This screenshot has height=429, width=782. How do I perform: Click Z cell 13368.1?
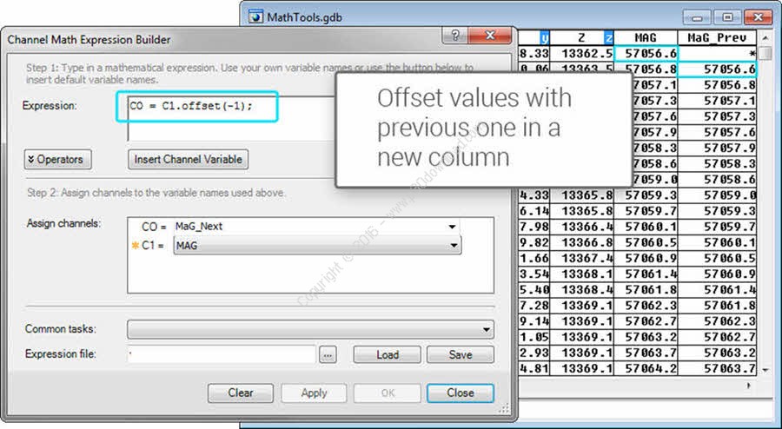pos(581,274)
